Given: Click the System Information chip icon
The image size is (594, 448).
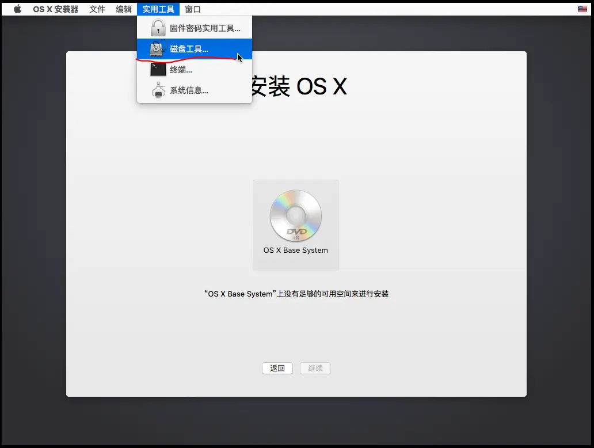Looking at the screenshot, I should 158,90.
